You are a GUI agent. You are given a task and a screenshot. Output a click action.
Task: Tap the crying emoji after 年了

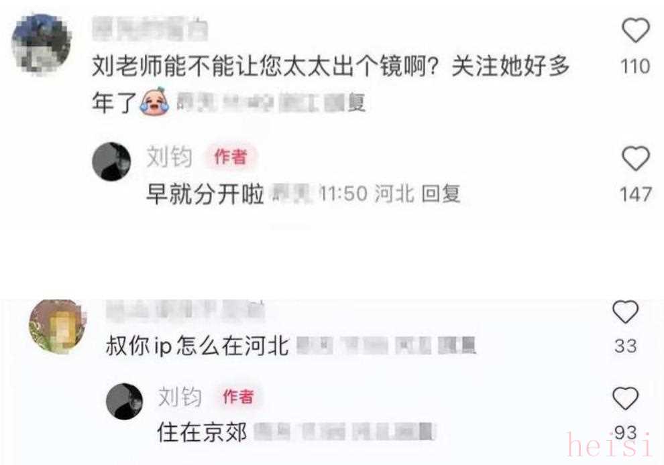pos(154,101)
